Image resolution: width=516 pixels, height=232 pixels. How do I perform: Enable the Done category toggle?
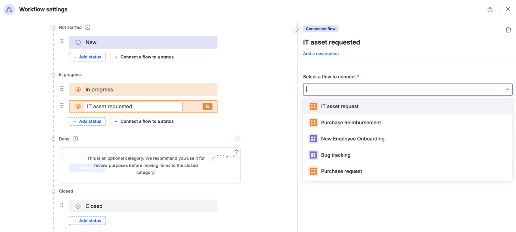coord(235,138)
